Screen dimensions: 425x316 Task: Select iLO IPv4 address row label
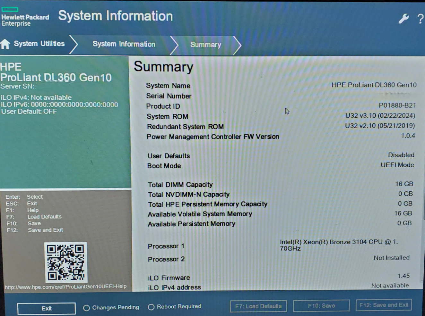(174, 287)
